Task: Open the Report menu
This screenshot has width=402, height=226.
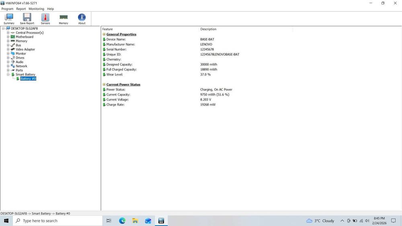Action: click(21, 9)
